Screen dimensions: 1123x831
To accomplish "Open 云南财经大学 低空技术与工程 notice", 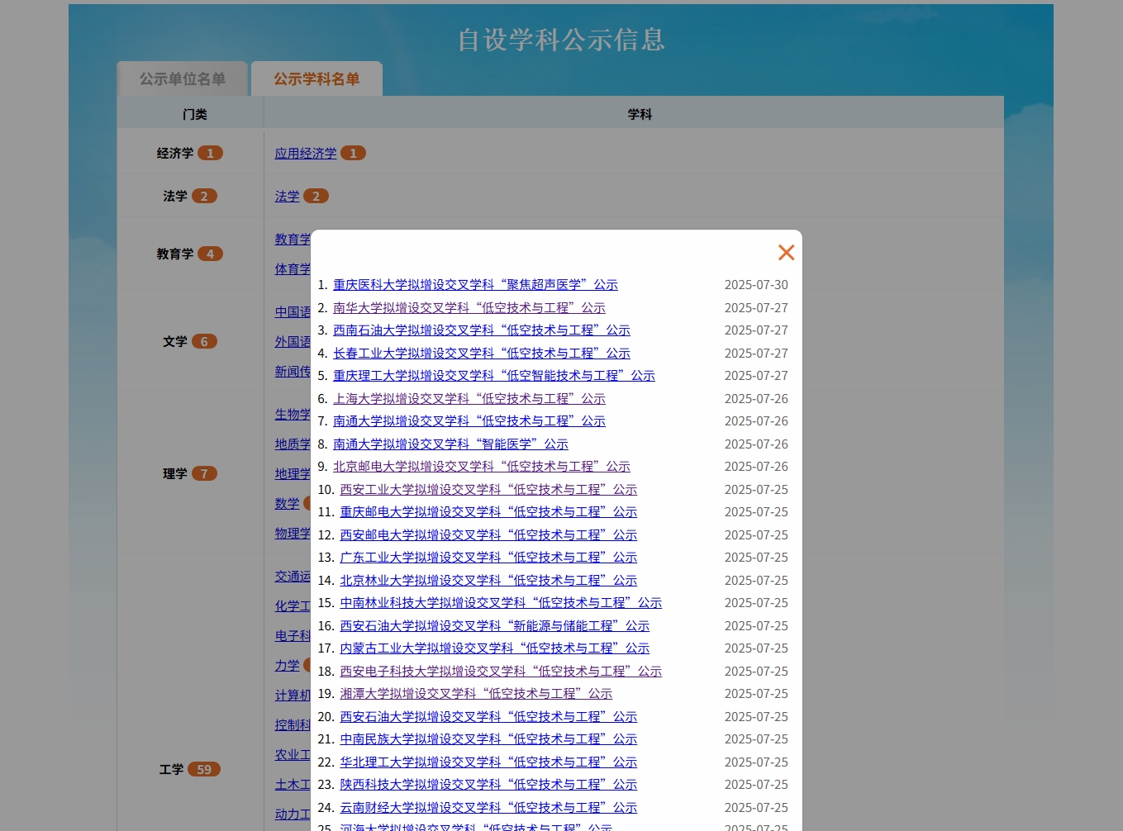I will click(488, 808).
